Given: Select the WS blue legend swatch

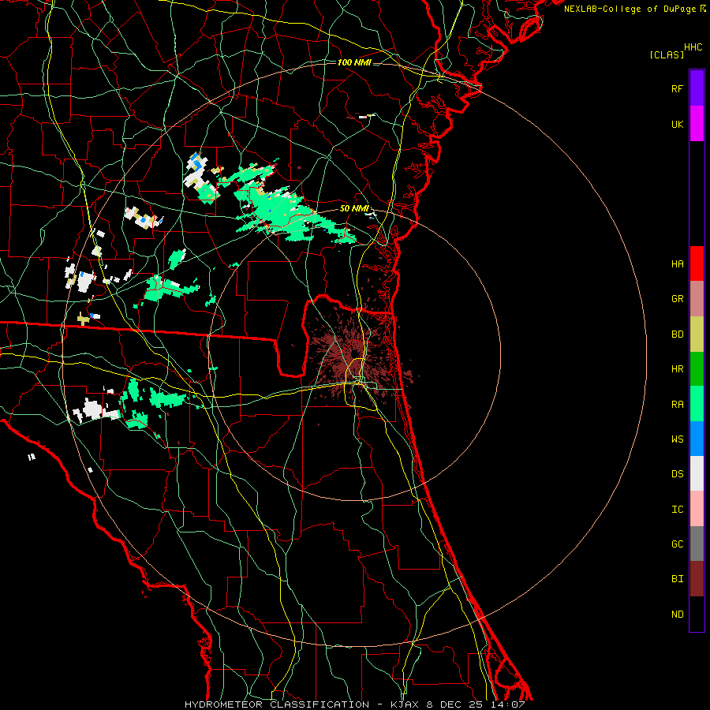Looking at the screenshot, I should (697, 439).
